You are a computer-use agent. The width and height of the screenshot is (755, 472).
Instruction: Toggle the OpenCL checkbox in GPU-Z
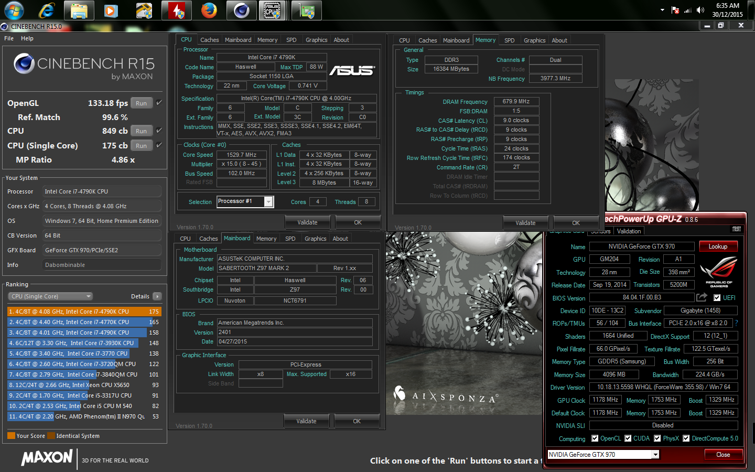[595, 438]
